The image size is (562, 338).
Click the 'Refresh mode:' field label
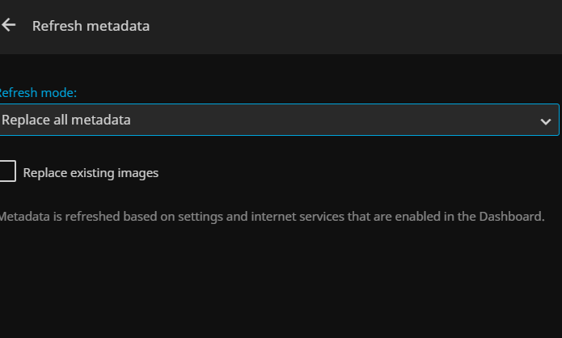(38, 93)
